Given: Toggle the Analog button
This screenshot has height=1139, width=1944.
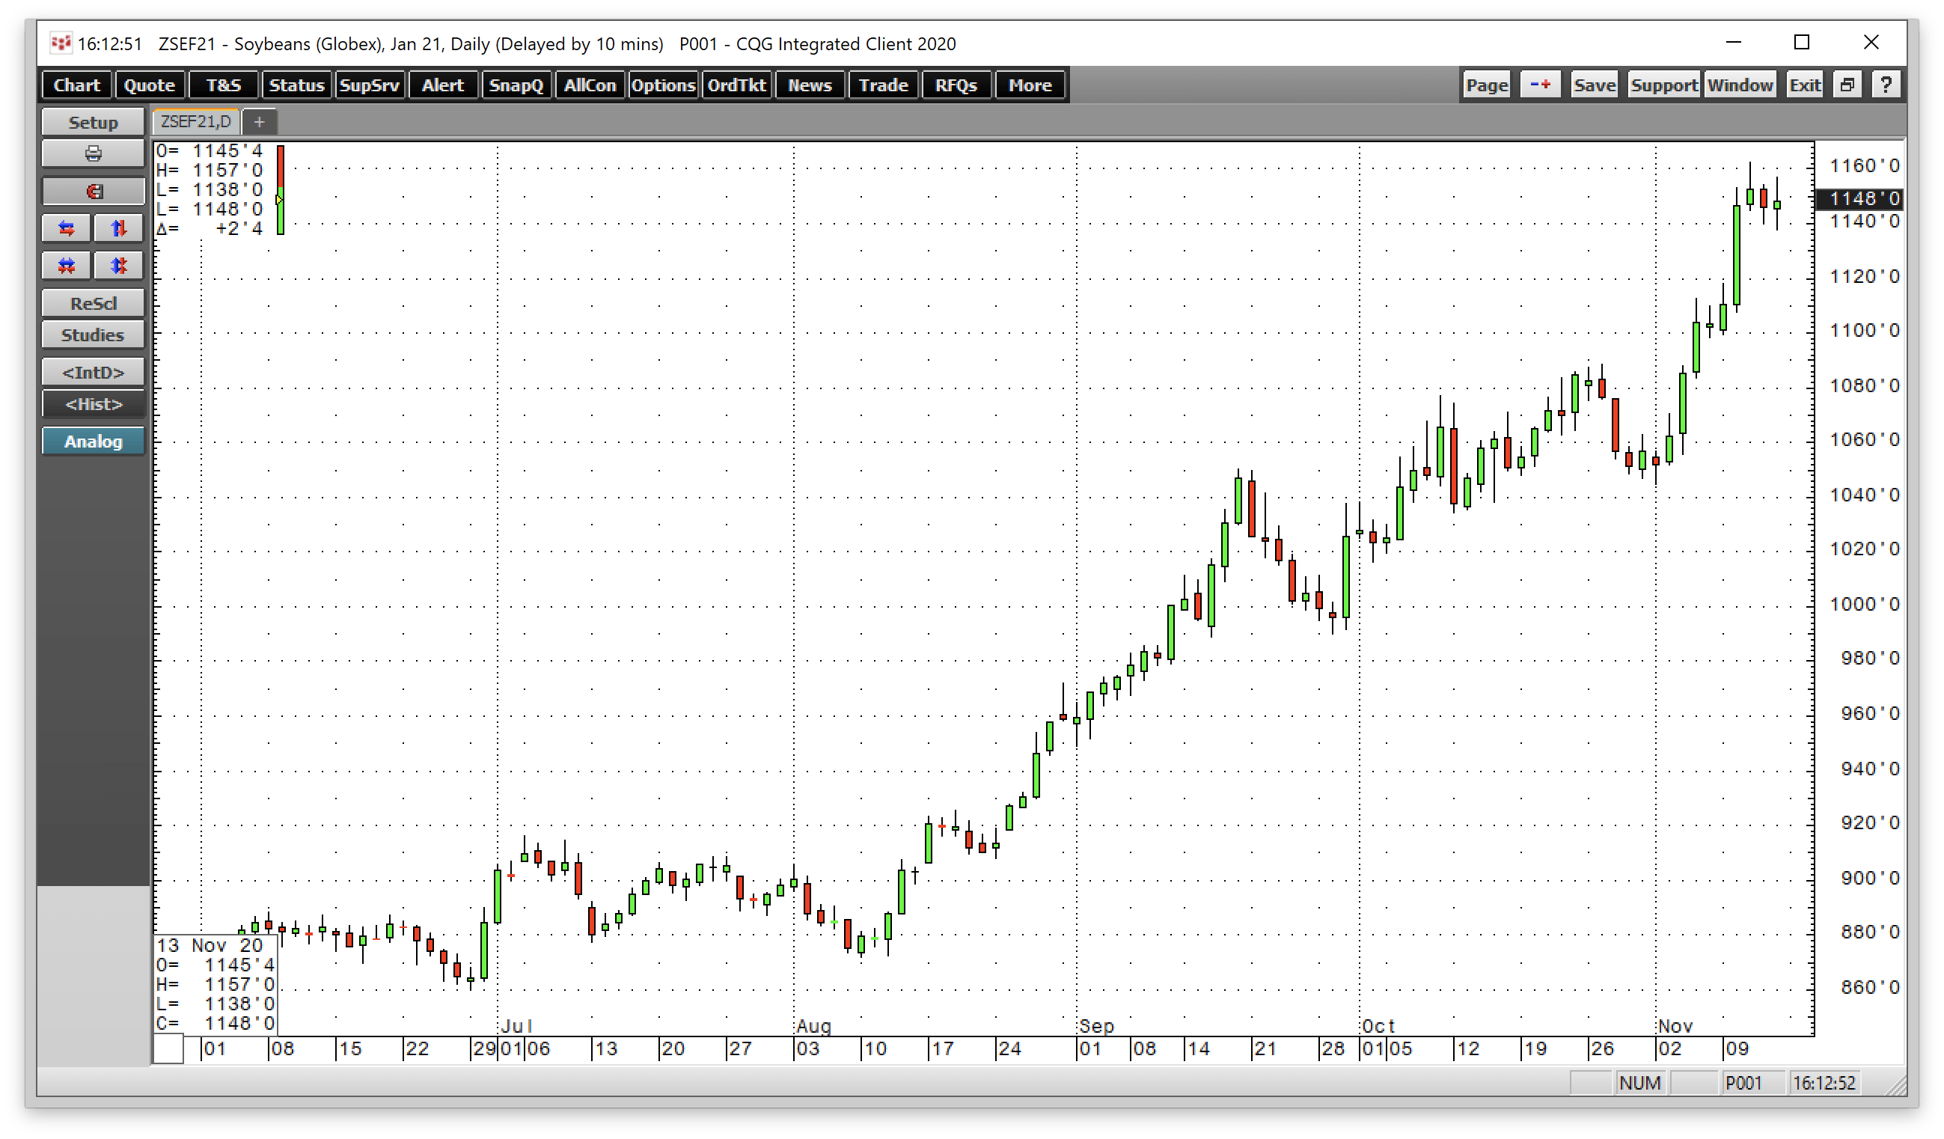Looking at the screenshot, I should pyautogui.click(x=93, y=442).
